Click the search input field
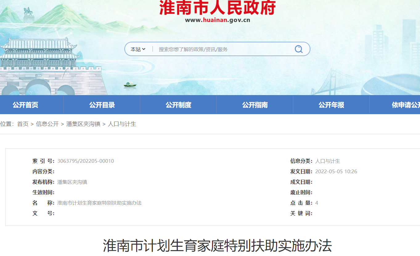Image resolution: width=420 pixels, height=256 pixels. coord(216,49)
